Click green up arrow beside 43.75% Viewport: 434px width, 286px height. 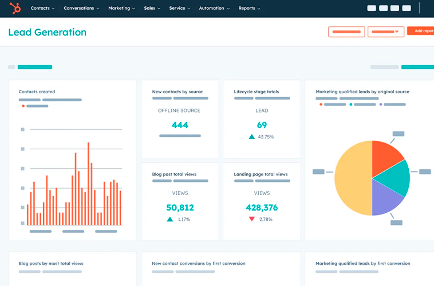[x=251, y=137]
